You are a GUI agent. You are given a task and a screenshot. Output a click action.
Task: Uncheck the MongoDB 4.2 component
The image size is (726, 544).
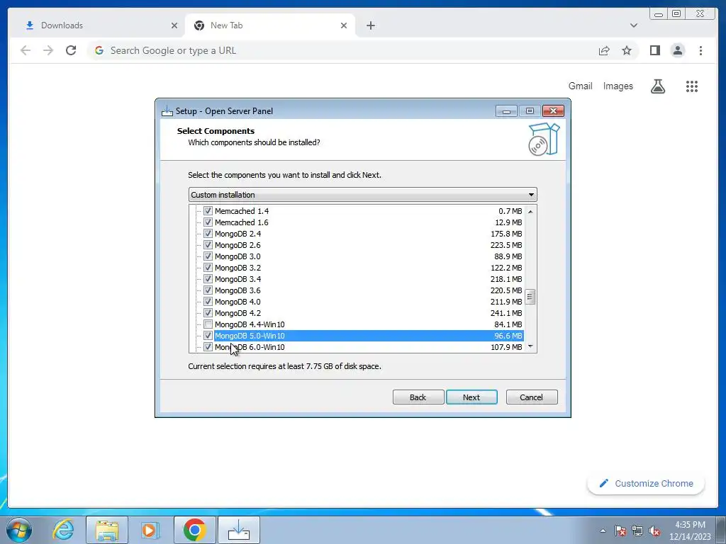[208, 313]
